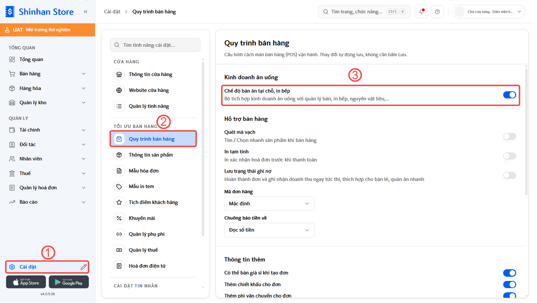Click the Quản lý phụ phí link icon

[x=119, y=234]
